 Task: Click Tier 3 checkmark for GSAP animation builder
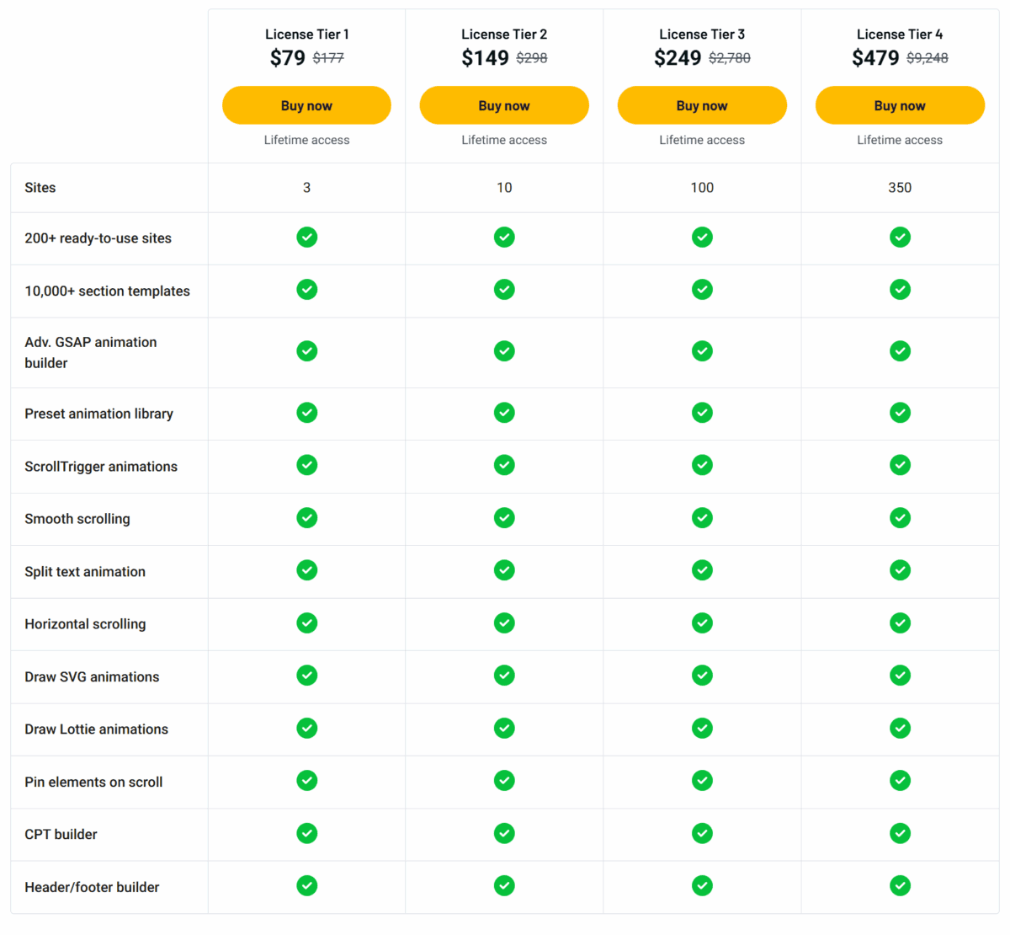[x=702, y=351]
